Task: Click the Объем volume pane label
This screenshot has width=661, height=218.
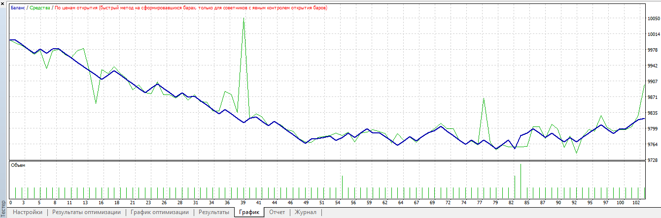Action: [18, 165]
